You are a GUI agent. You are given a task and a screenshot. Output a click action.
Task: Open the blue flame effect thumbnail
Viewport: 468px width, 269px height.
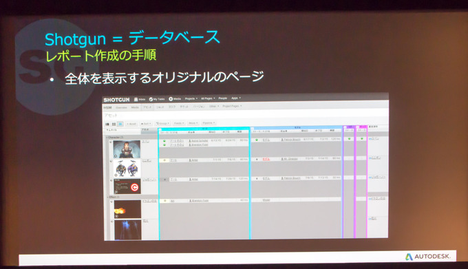[x=128, y=230]
